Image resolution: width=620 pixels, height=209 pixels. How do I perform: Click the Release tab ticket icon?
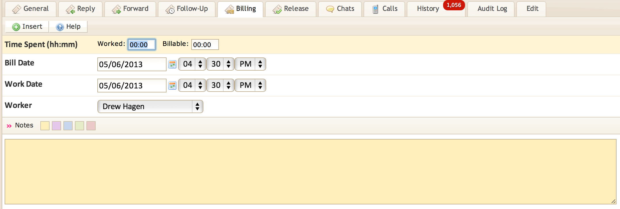click(277, 9)
